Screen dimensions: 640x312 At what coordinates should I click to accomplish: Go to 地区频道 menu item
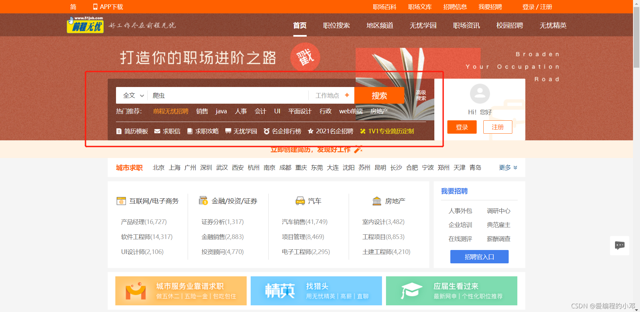pyautogui.click(x=380, y=25)
